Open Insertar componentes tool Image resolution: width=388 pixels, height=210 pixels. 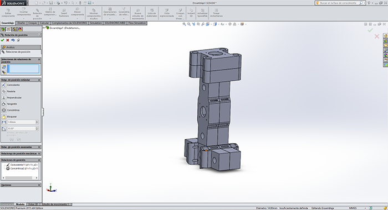pyautogui.click(x=24, y=12)
